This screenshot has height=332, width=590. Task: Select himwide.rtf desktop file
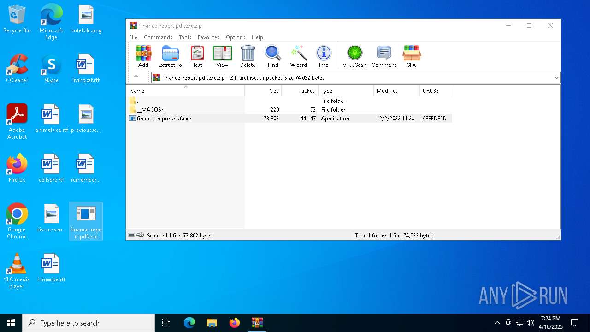pyautogui.click(x=51, y=268)
